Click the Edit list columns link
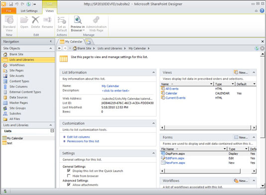 (79, 137)
